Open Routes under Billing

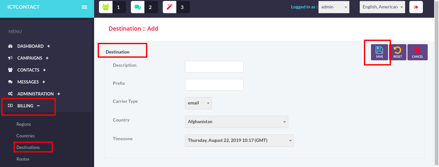[23, 159]
